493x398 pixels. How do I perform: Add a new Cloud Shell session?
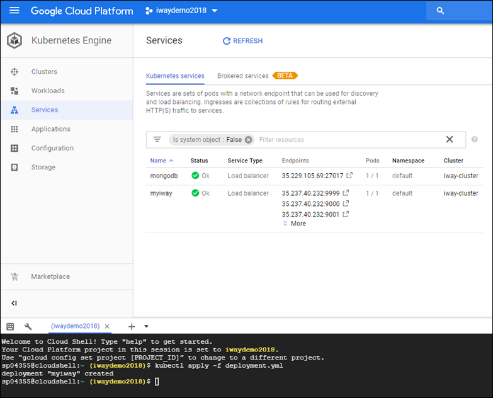pos(132,327)
